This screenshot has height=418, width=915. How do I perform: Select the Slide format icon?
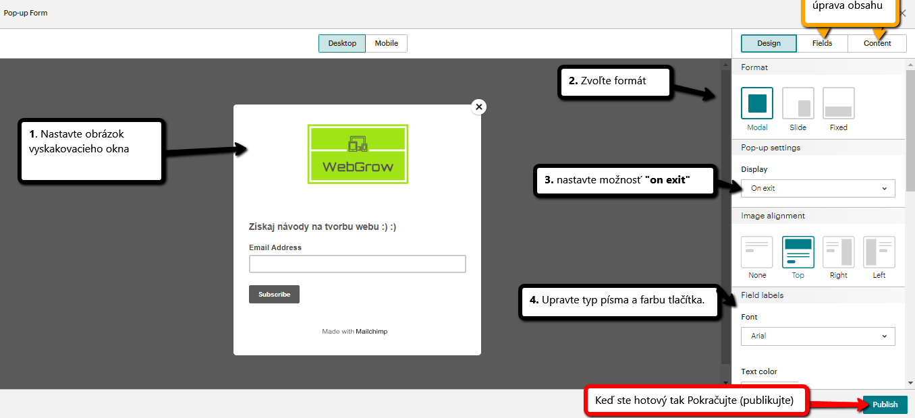point(798,103)
